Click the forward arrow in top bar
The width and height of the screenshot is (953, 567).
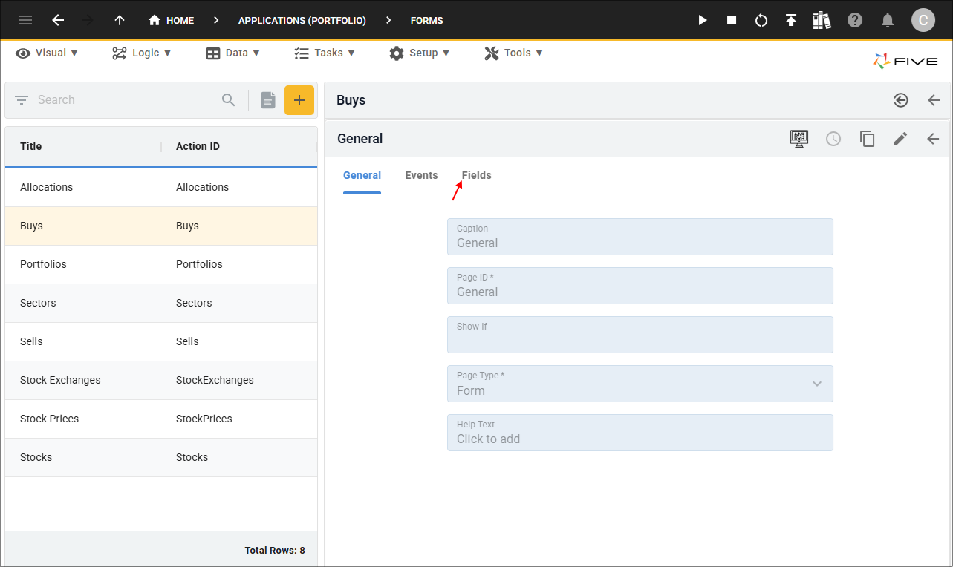coord(88,20)
